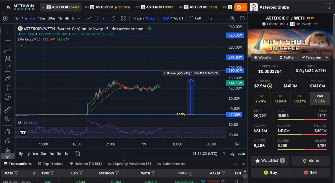335x183 pixels.
Task: Expand more social links chevron
Action: pyautogui.click(x=327, y=57)
